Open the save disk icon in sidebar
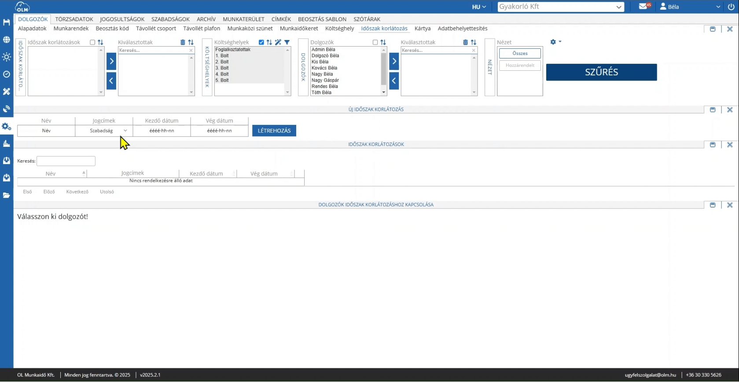Image resolution: width=739 pixels, height=382 pixels. point(7,22)
